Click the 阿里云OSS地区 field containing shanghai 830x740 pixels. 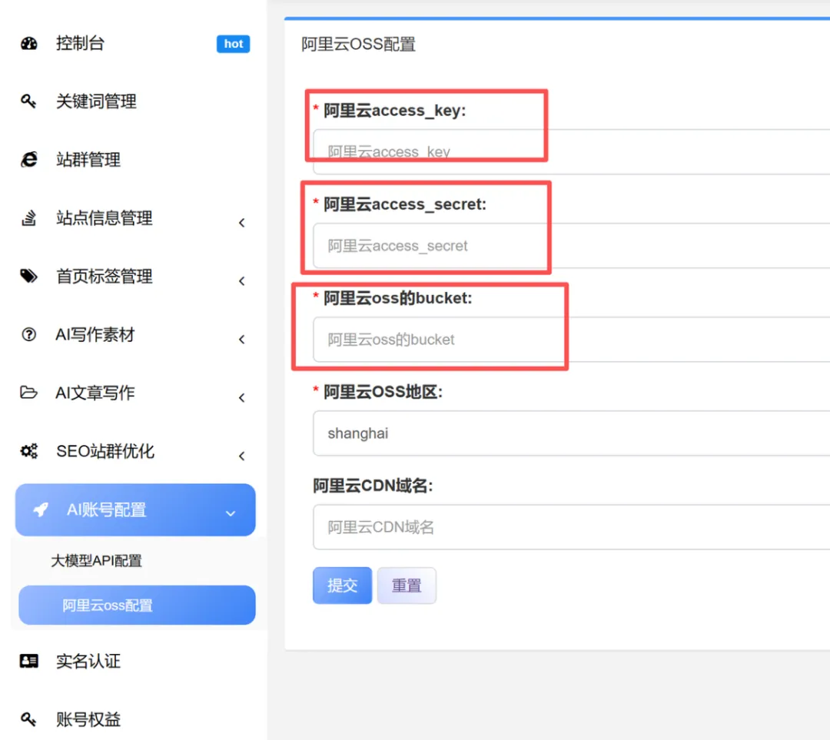coord(571,433)
